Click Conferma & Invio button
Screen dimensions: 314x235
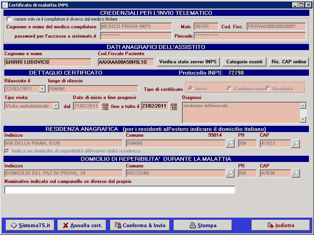[x=140, y=225]
